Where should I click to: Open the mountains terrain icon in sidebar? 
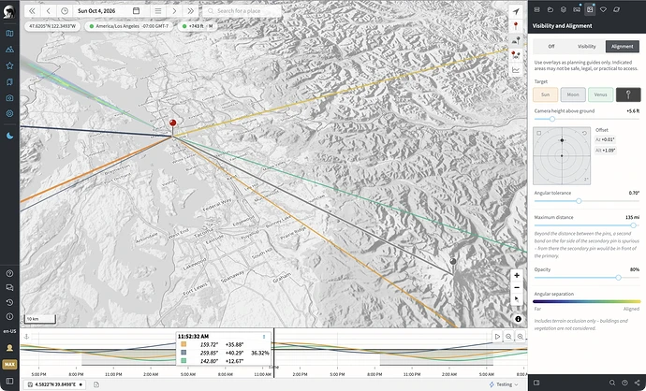point(9,50)
